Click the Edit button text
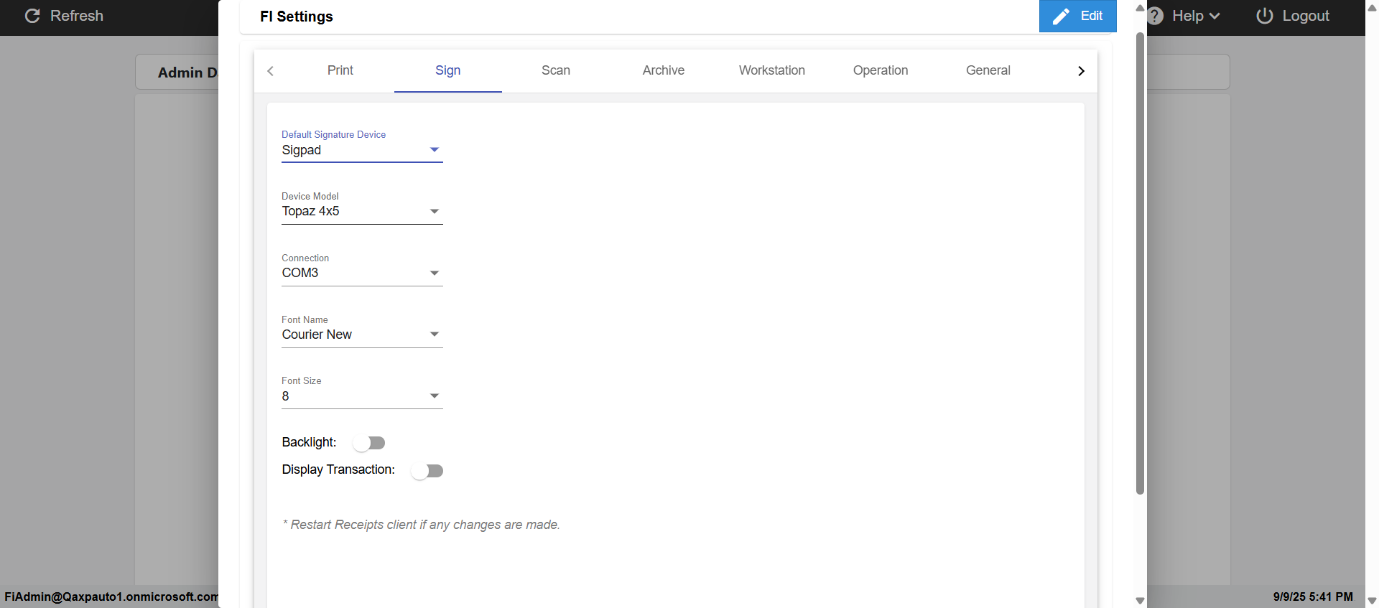This screenshot has height=608, width=1379. pyautogui.click(x=1092, y=16)
